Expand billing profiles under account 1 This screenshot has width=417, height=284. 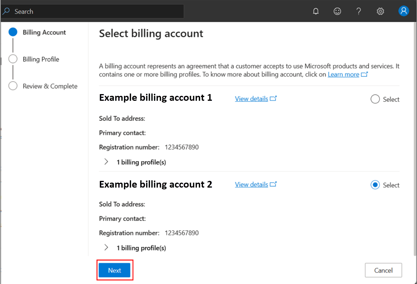click(x=106, y=162)
